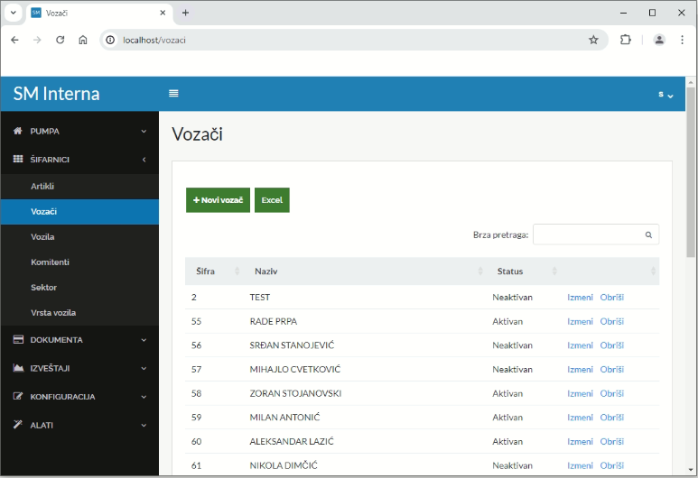This screenshot has height=478, width=698.
Task: Toggle the hamburger sidebar menu icon
Action: click(173, 94)
